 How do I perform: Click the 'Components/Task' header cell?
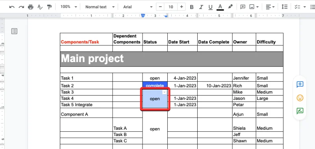pyautogui.click(x=86, y=39)
